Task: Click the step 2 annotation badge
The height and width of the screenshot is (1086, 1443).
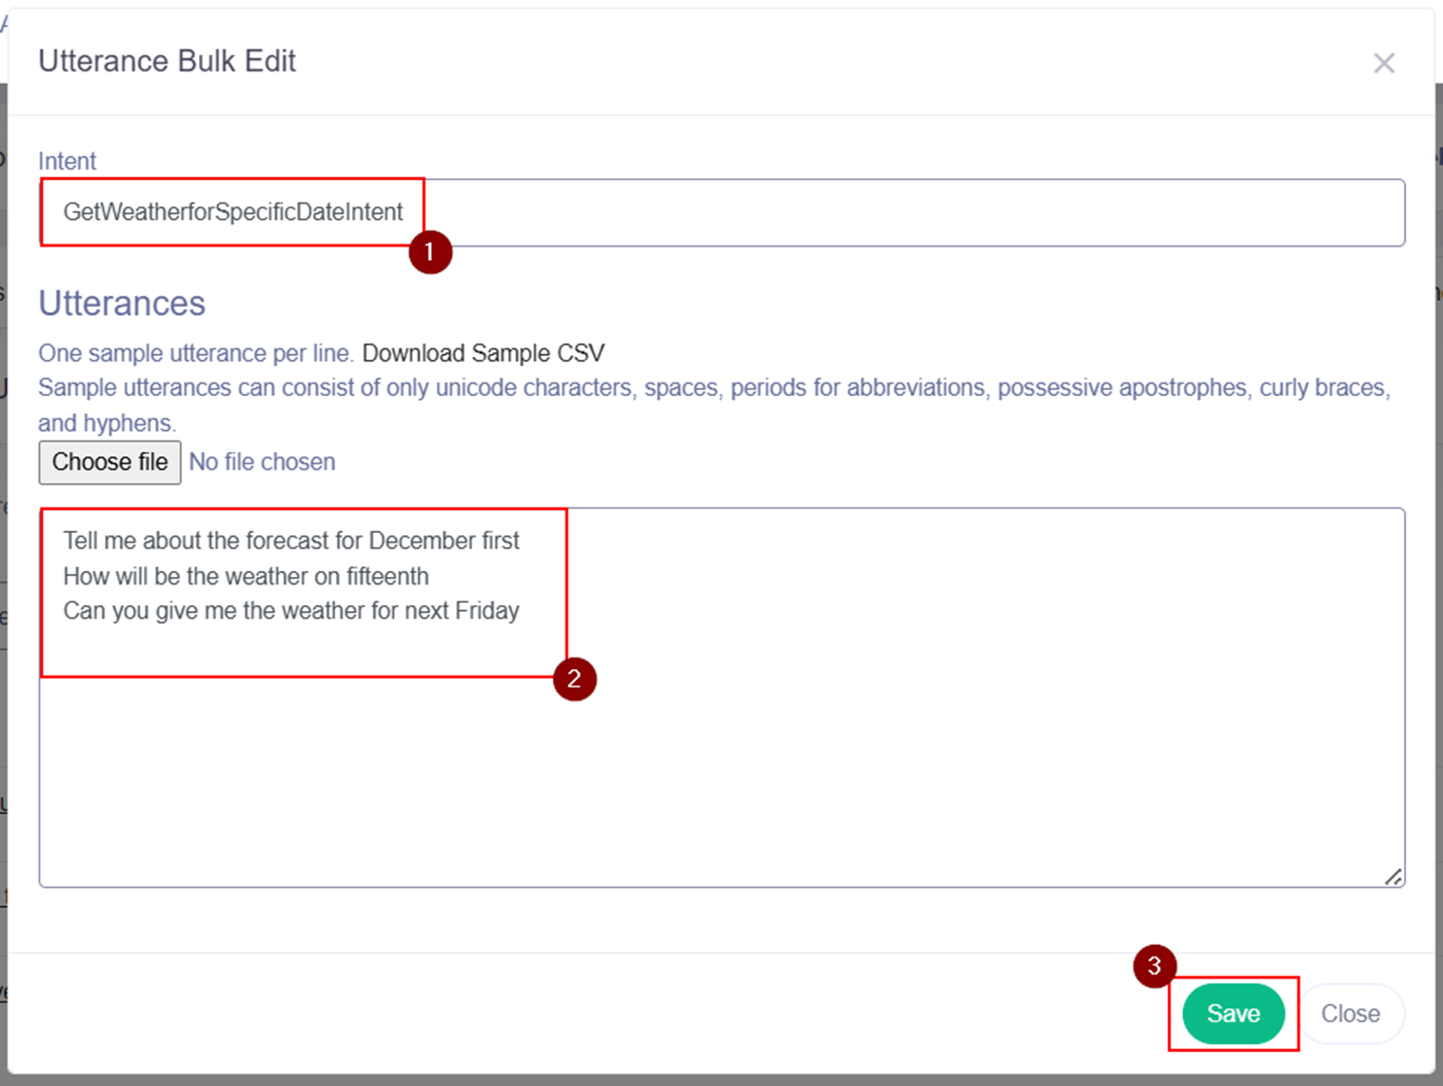Action: (x=574, y=680)
